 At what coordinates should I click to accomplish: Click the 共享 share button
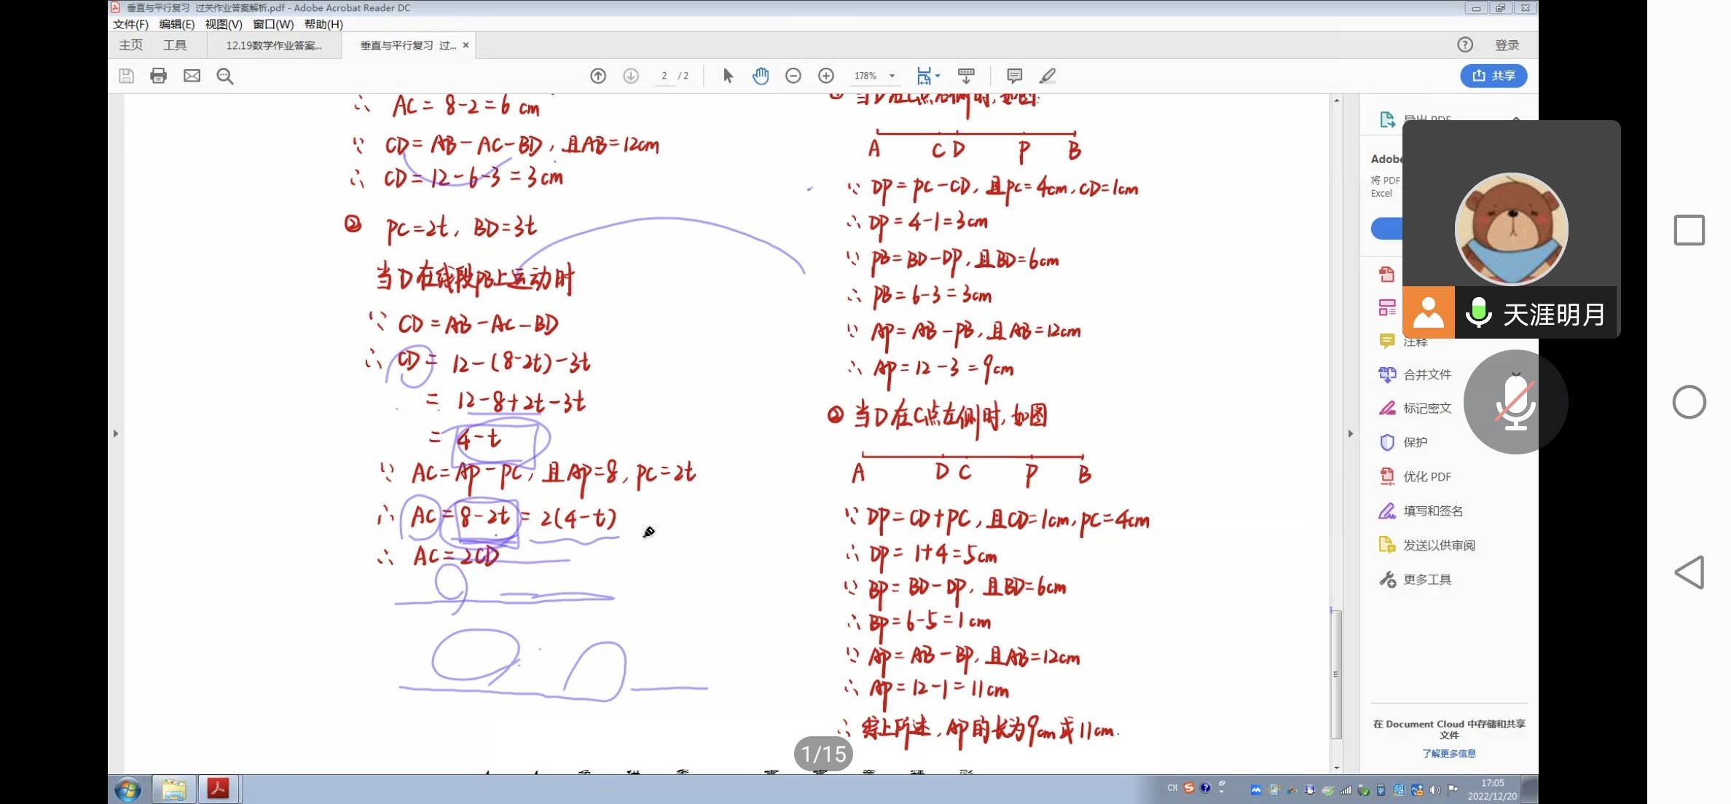point(1493,76)
